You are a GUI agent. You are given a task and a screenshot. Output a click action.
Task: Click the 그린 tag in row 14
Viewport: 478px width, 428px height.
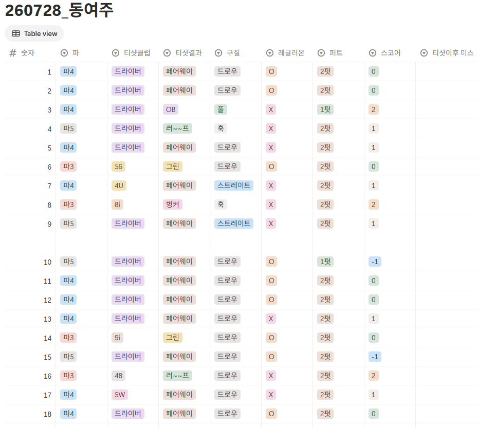(173, 338)
